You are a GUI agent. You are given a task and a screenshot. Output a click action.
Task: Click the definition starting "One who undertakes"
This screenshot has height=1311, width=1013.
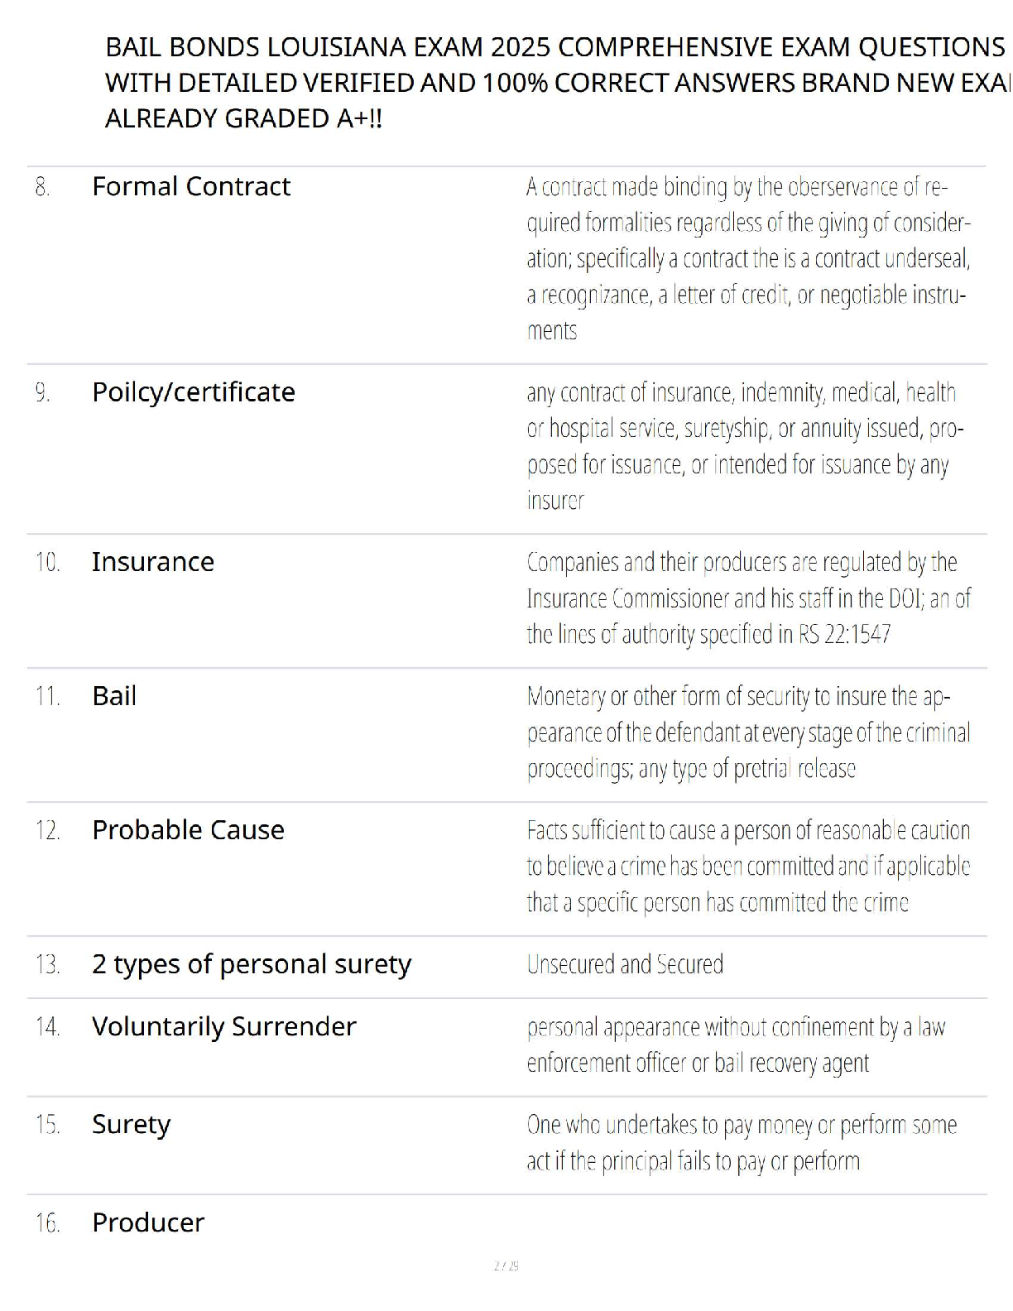(741, 1143)
